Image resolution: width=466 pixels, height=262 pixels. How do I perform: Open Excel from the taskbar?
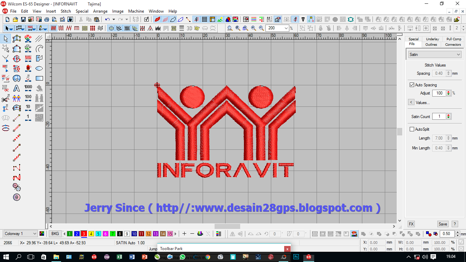(x=119, y=257)
